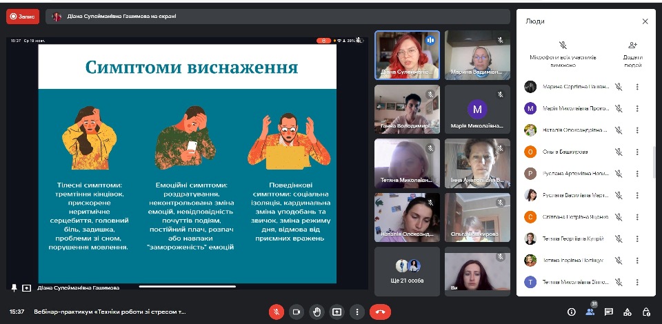Turn on the microphone in the bottom bar
This screenshot has width=662, height=324.
coord(277,312)
